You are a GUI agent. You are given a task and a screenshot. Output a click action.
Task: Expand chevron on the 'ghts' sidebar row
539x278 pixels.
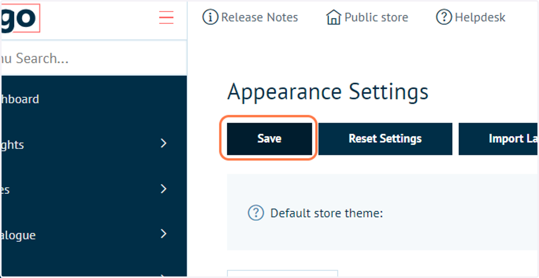click(164, 143)
